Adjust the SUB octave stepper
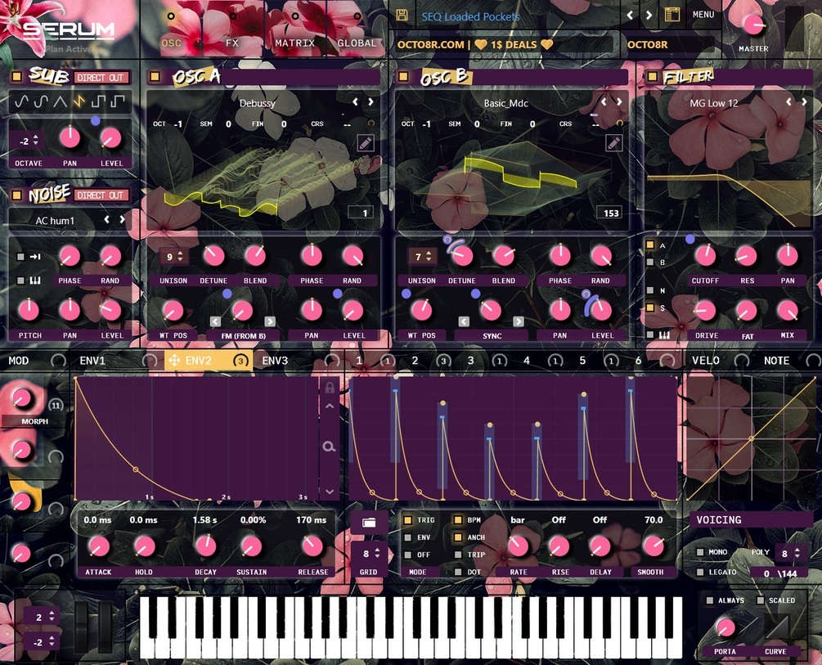Image resolution: width=822 pixels, height=665 pixels. click(x=36, y=141)
